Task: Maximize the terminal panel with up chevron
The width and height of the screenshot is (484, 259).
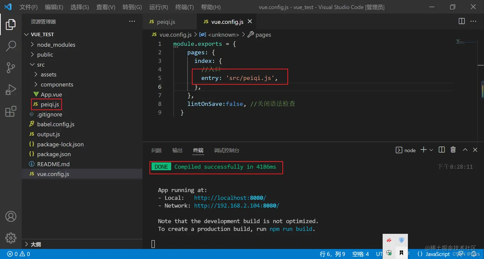Action: (x=465, y=150)
